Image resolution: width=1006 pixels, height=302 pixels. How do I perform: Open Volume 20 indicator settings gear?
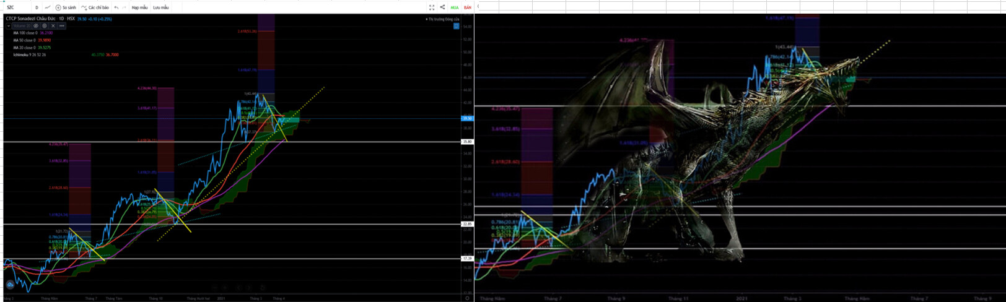[45, 26]
